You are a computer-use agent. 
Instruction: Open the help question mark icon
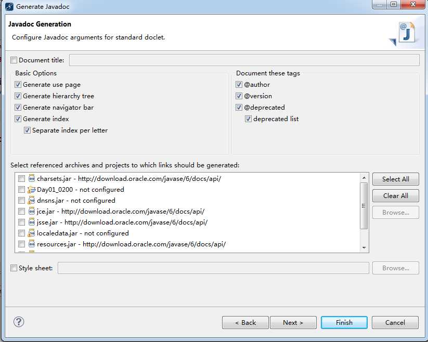click(x=19, y=322)
